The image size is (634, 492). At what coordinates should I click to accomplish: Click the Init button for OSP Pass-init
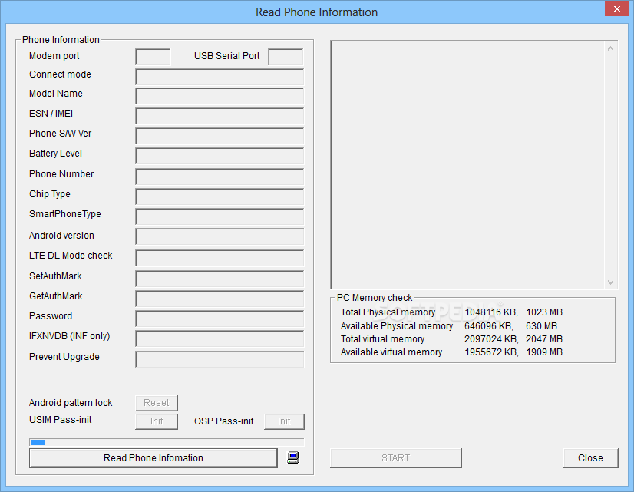[284, 421]
